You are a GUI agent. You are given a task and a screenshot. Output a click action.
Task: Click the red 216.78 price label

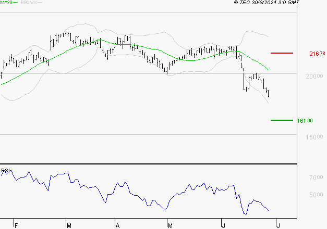pyautogui.click(x=317, y=54)
